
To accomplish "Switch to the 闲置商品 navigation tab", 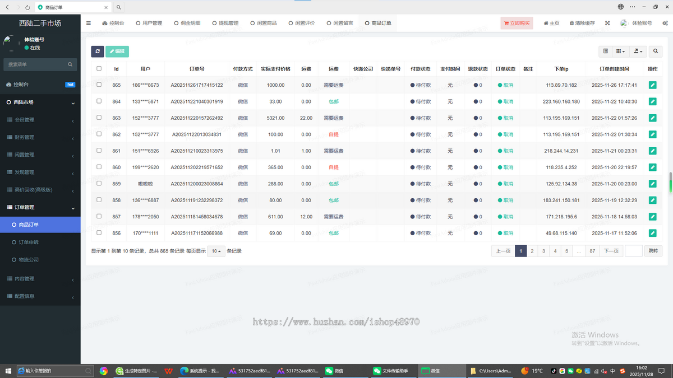I will [264, 23].
